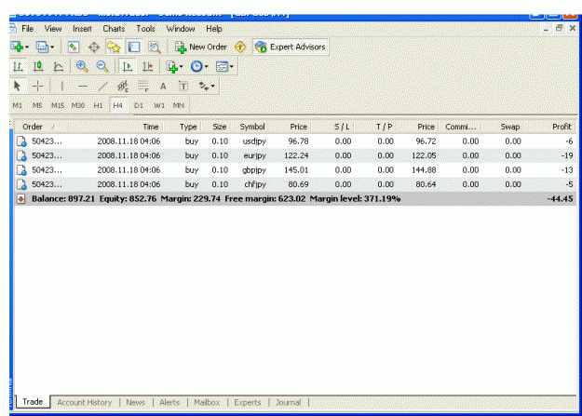Toggle the Terminal panel icon

133,47
